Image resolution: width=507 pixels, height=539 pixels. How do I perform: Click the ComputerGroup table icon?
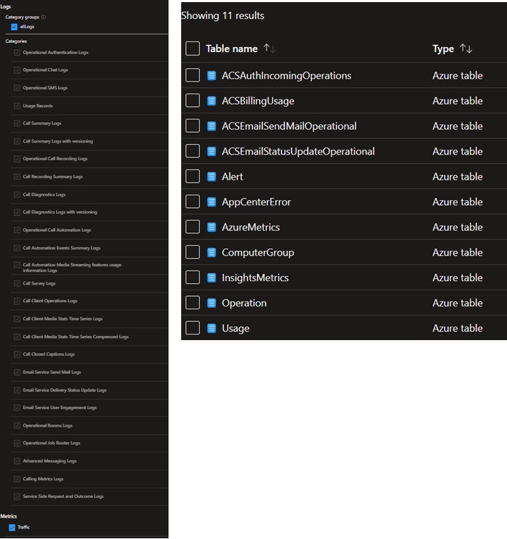(211, 252)
